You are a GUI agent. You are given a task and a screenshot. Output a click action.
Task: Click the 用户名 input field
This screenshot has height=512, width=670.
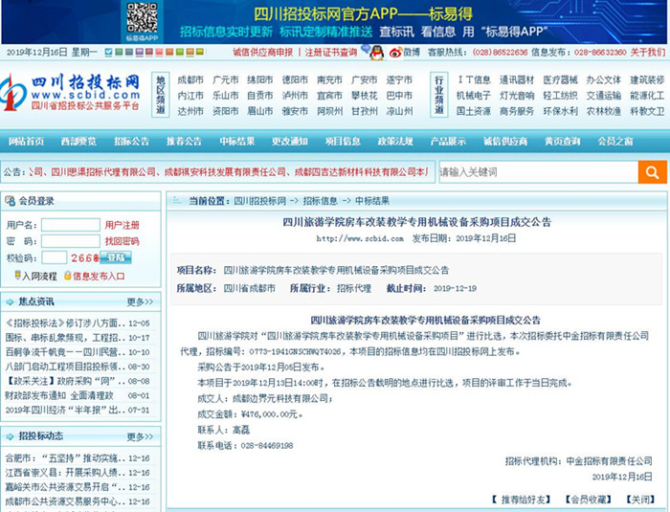[71, 225]
